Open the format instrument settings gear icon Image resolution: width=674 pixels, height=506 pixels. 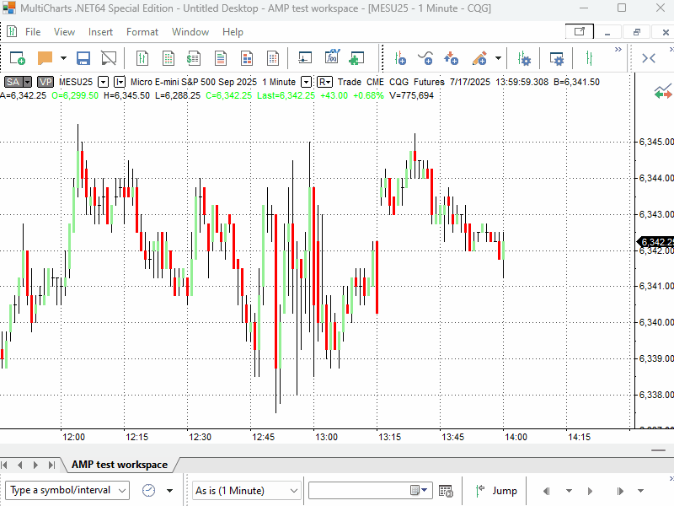click(524, 58)
